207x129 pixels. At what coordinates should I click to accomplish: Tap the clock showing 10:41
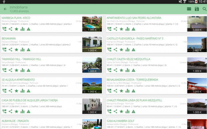[x=202, y=2]
